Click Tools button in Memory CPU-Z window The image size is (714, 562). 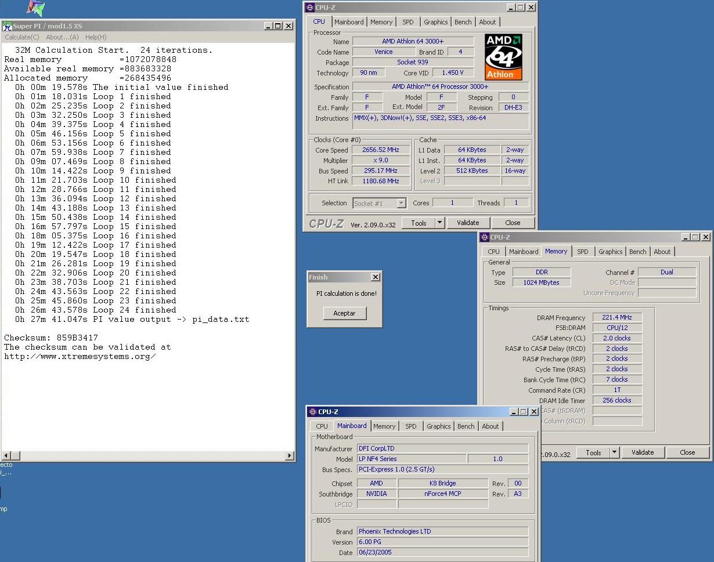click(593, 452)
